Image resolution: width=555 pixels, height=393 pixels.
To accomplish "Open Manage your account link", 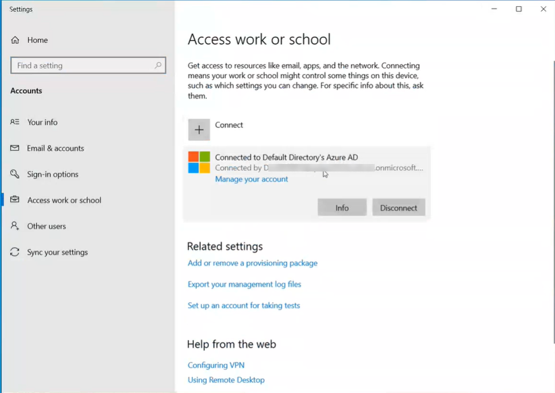I will coord(252,179).
